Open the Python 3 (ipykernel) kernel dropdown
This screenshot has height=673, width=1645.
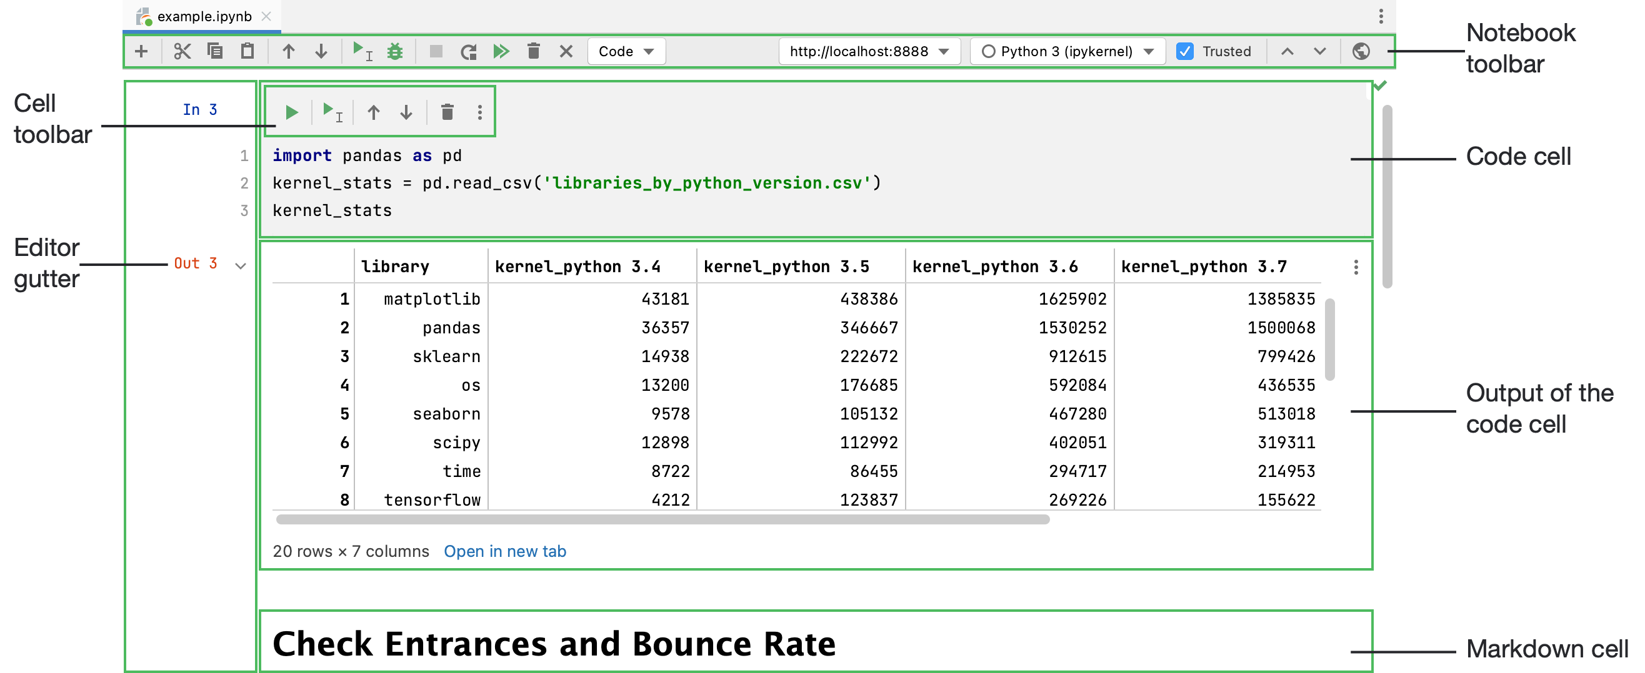[x=1067, y=51]
